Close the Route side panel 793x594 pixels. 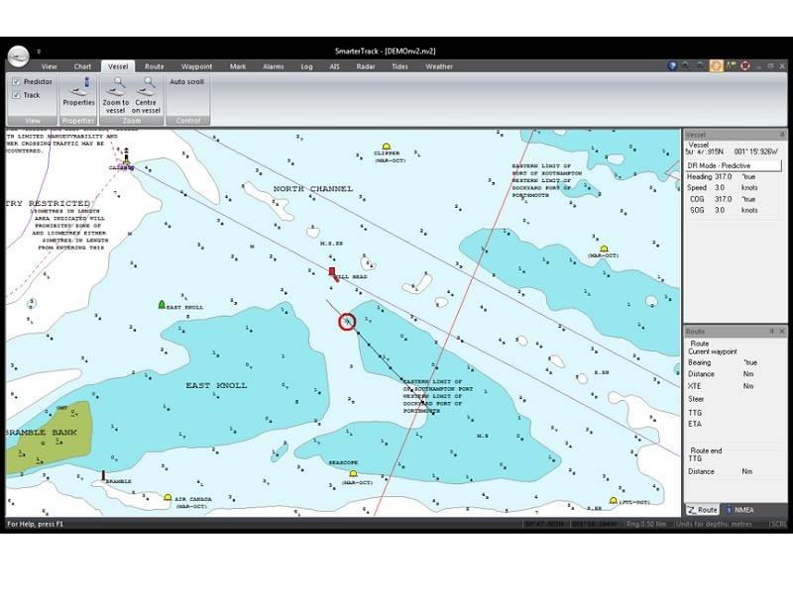[x=781, y=332]
